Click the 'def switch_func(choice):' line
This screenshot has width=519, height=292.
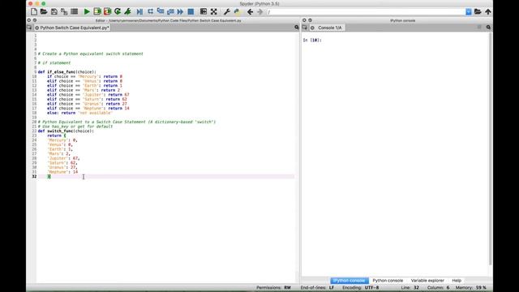66,131
